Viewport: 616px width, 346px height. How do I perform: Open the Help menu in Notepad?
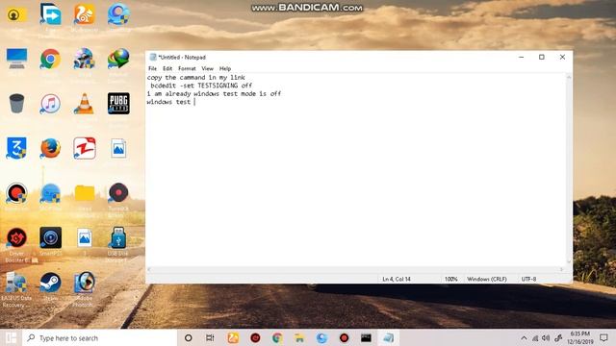click(x=225, y=68)
